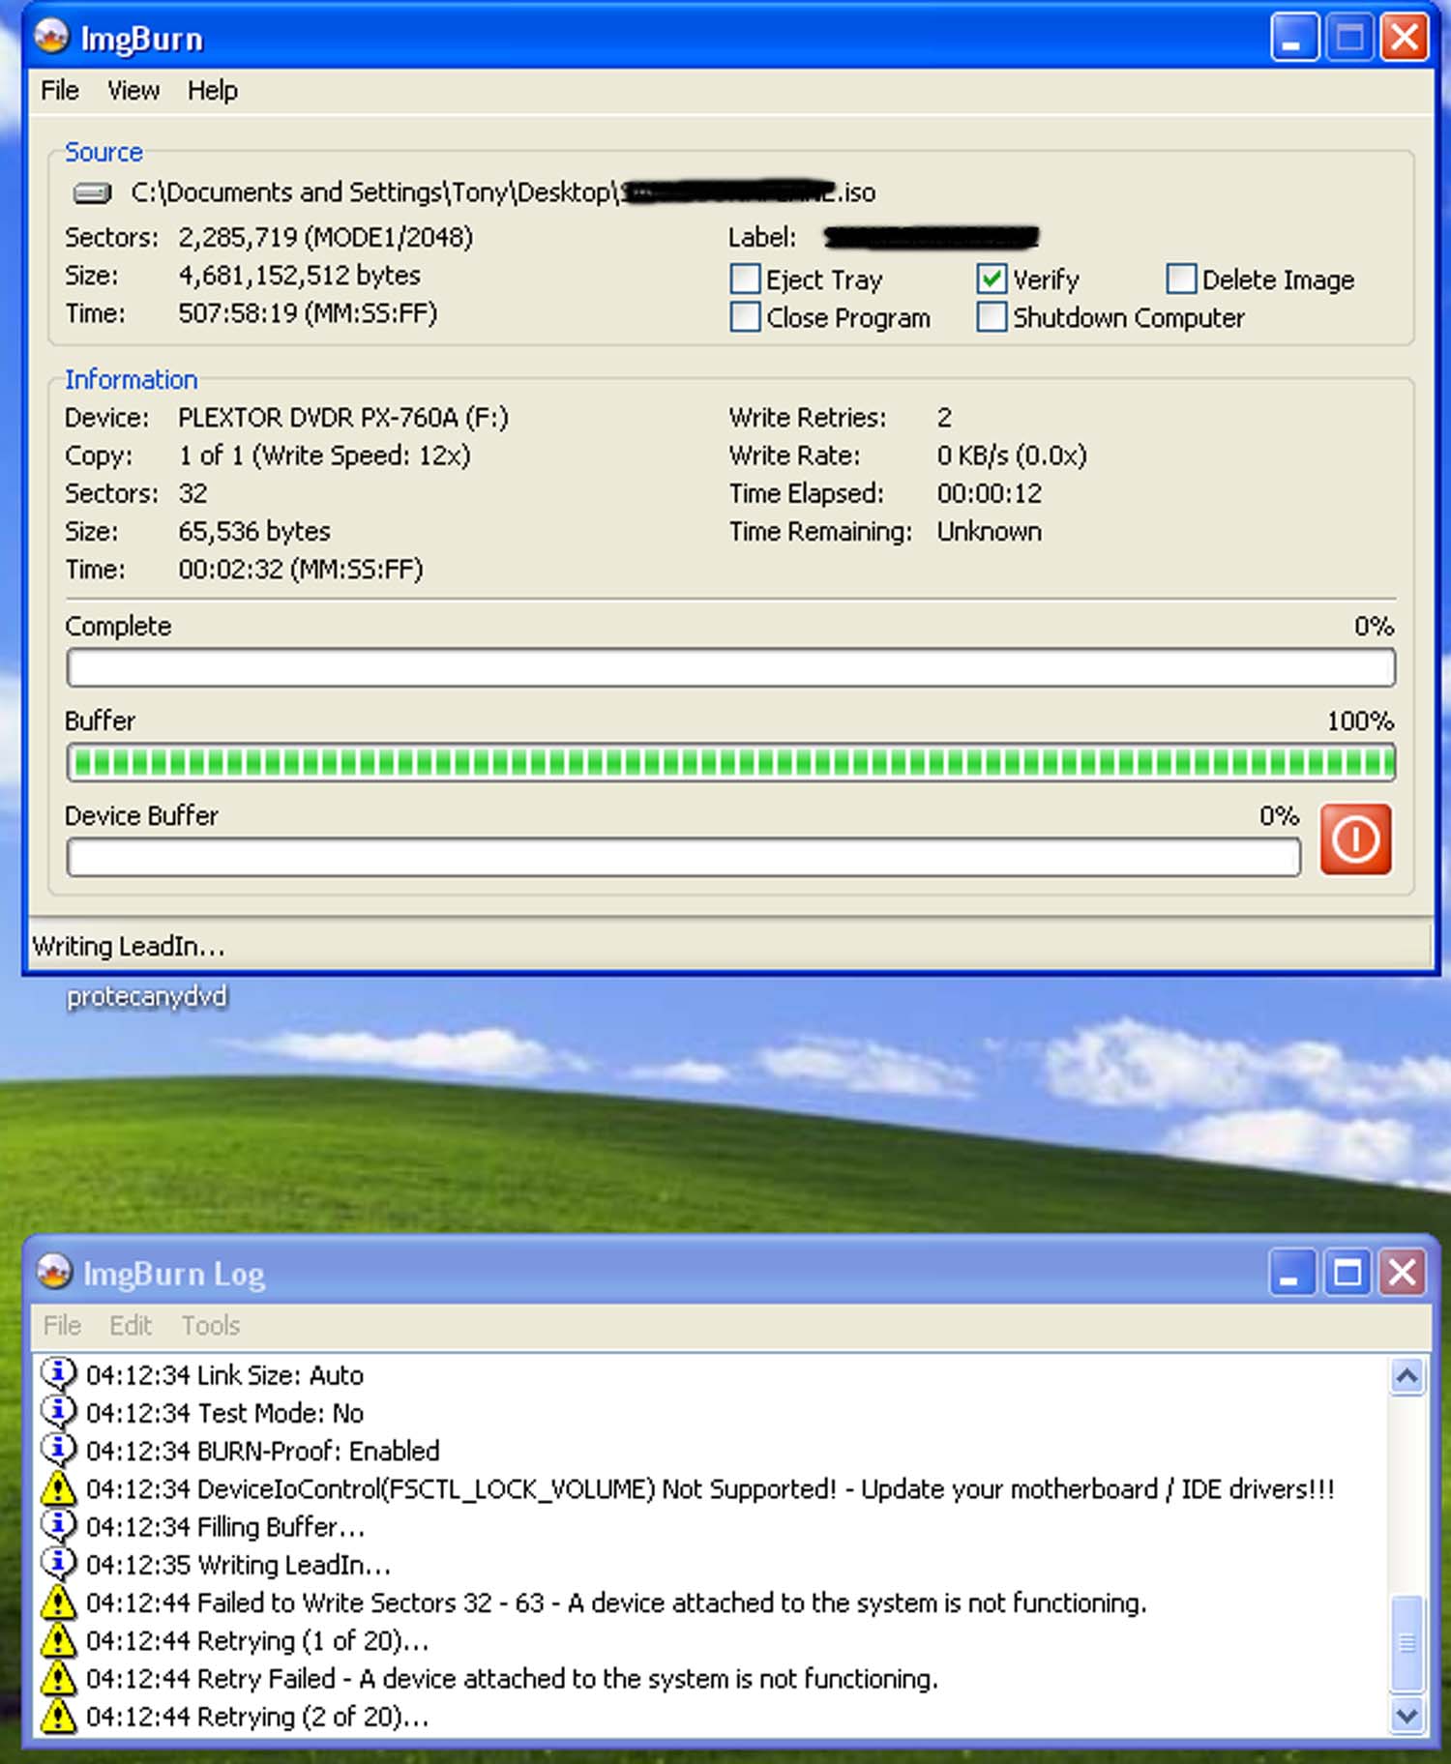1451x1764 pixels.
Task: Click the Complete progress bar
Action: 731,667
